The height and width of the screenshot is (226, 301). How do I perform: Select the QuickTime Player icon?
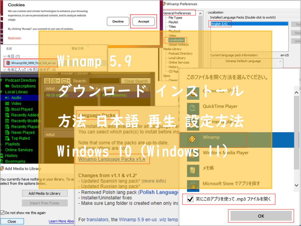point(193,109)
